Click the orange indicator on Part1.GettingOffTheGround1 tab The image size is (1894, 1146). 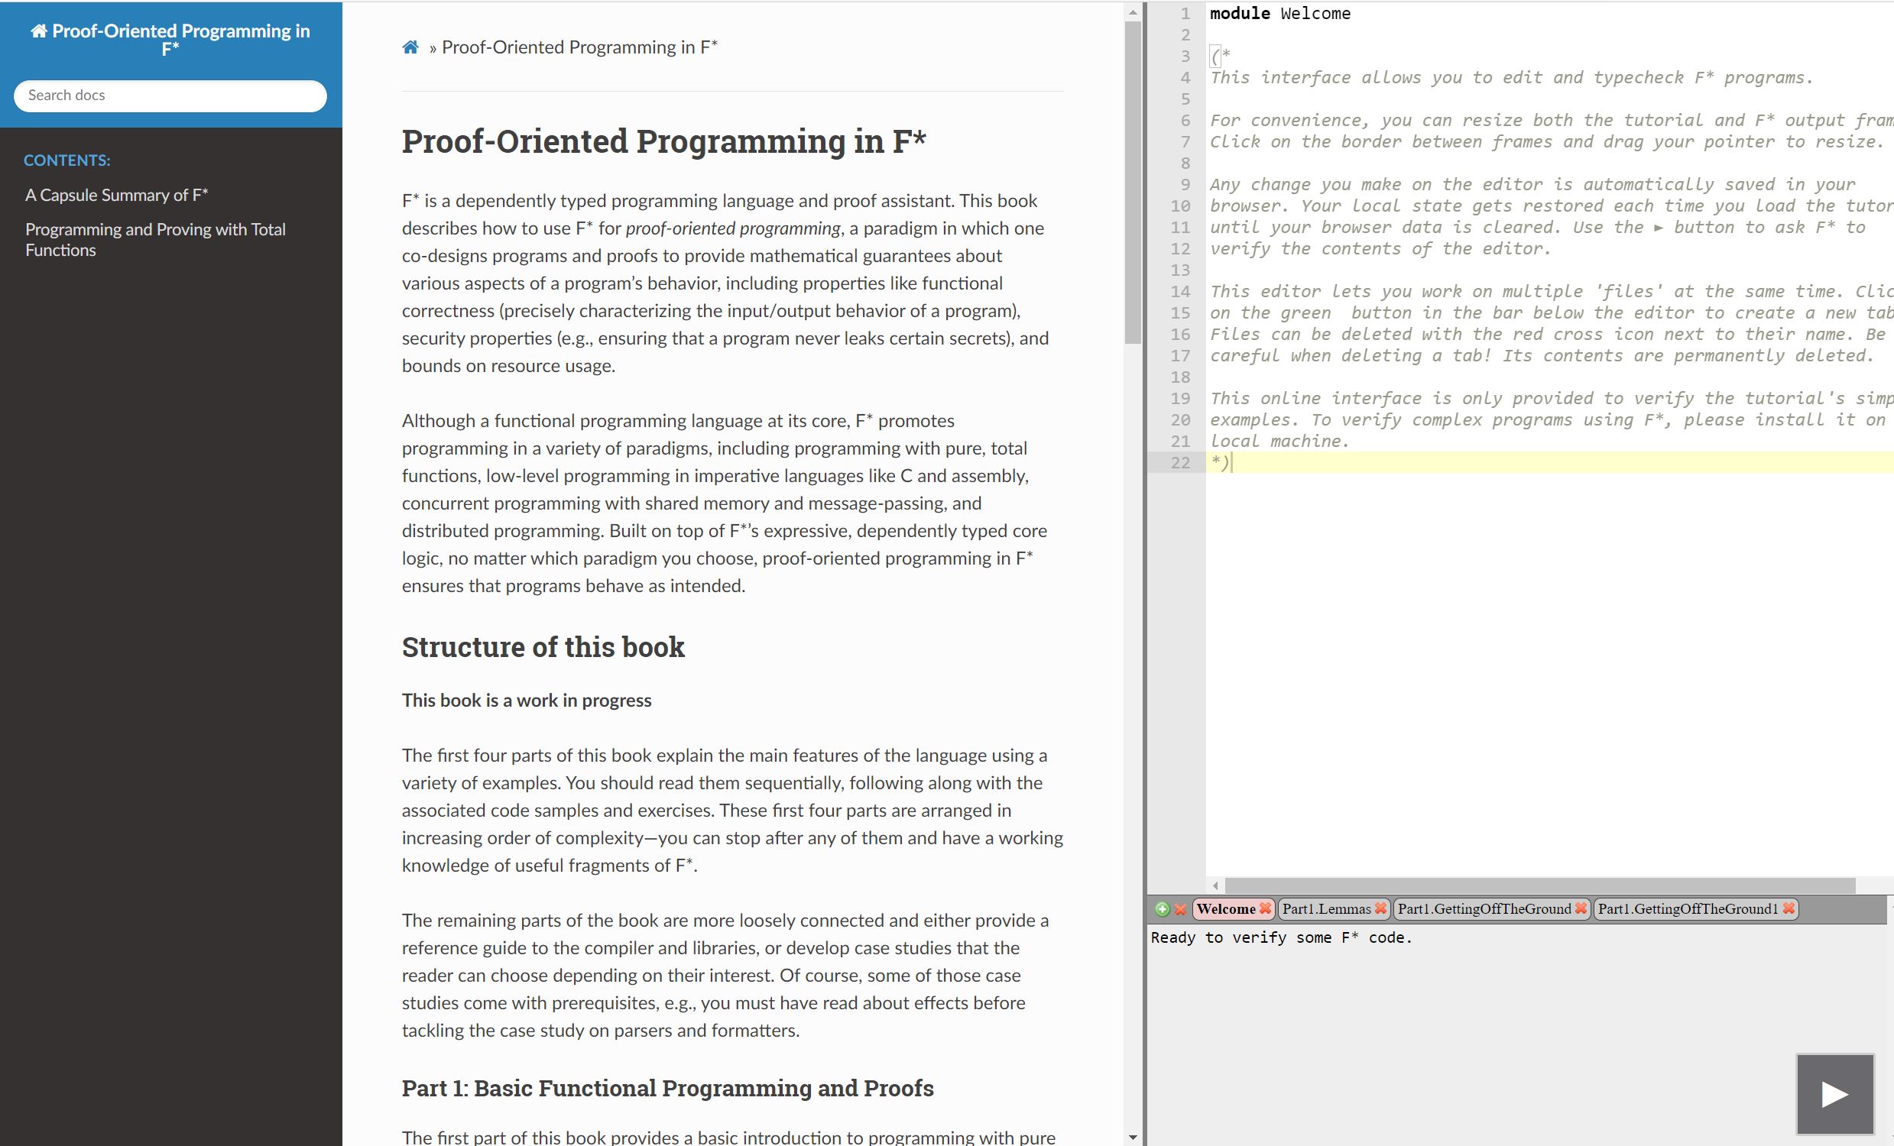(x=1791, y=908)
